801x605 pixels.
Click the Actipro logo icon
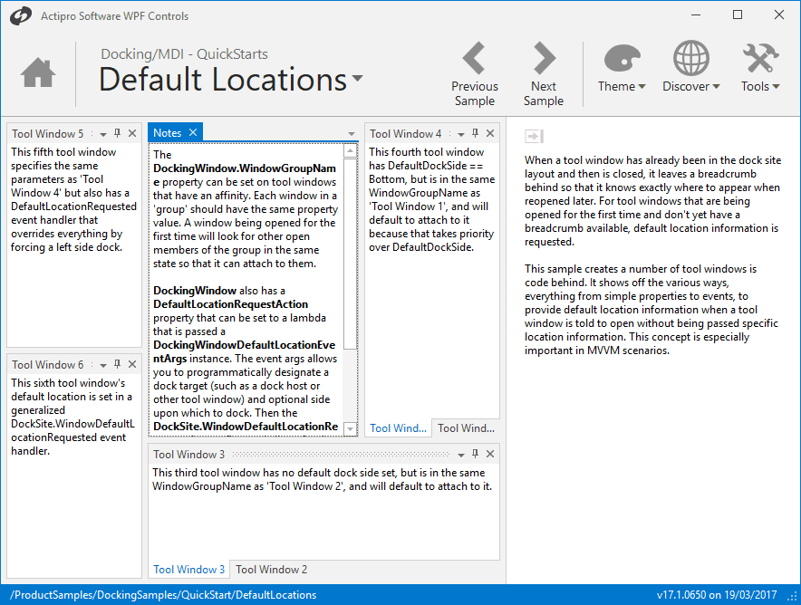point(21,15)
